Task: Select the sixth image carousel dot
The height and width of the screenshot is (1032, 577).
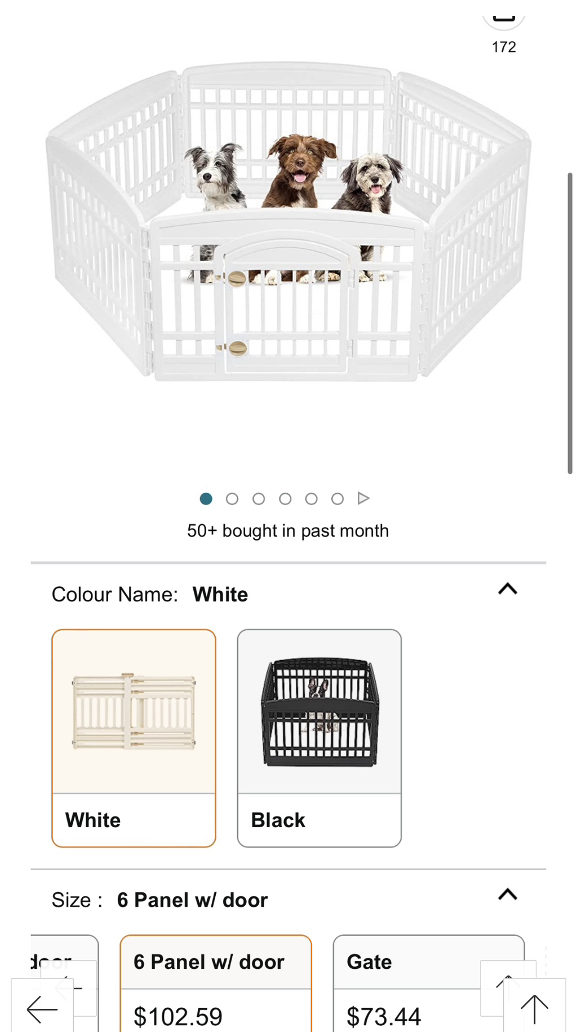Action: (337, 499)
